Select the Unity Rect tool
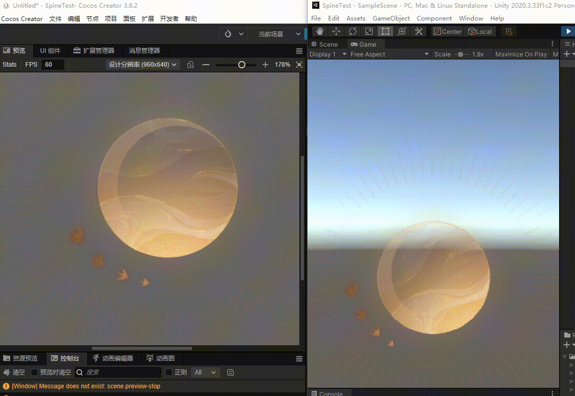Viewport: 575px width, 396px height. (x=386, y=31)
